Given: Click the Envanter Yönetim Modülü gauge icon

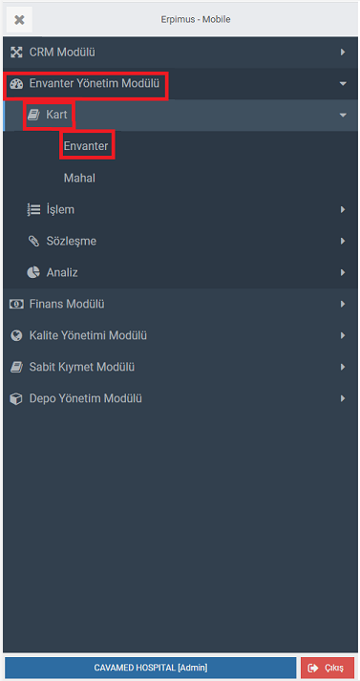Looking at the screenshot, I should coord(16,83).
